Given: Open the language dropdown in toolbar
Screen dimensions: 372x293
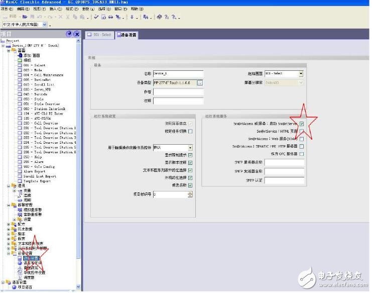Looking at the screenshot, I should 45,25.
